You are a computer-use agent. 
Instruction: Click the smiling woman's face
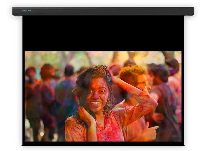96,93
